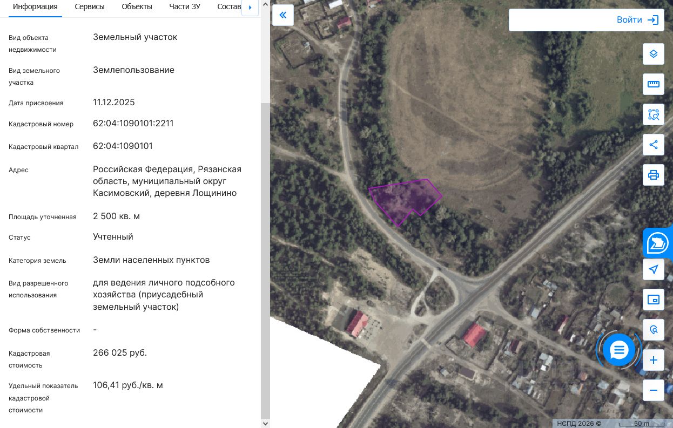673x428 pixels.
Task: Click the value 106,41 руб./кв. м
Action: click(x=128, y=385)
